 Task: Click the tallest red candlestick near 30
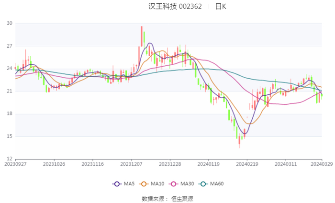coord(142,36)
